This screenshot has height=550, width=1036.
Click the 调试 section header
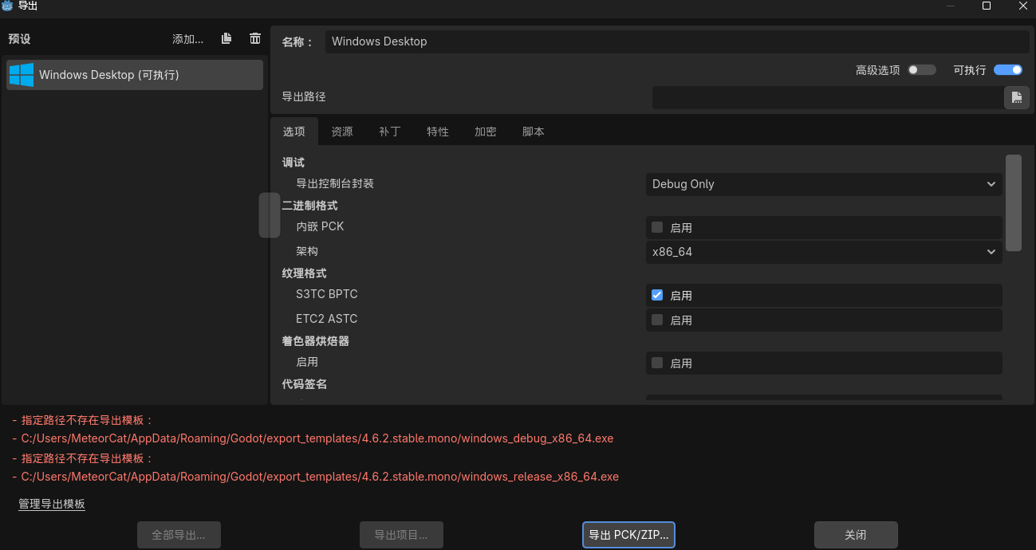point(293,163)
